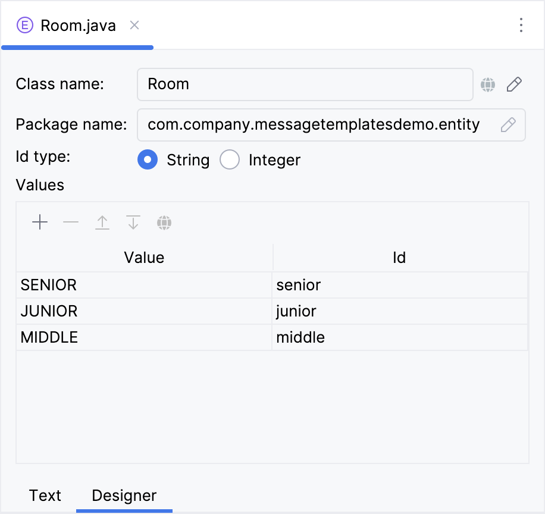Open the globe icon next to Class name
This screenshot has height=514, width=545.
click(488, 84)
